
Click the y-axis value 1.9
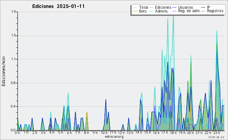[x=13, y=12]
